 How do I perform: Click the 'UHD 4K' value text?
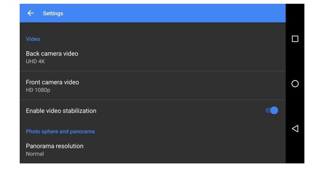tap(35, 62)
